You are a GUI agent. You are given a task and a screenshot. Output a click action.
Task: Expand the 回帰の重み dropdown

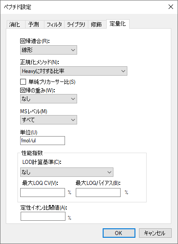click(x=48, y=98)
